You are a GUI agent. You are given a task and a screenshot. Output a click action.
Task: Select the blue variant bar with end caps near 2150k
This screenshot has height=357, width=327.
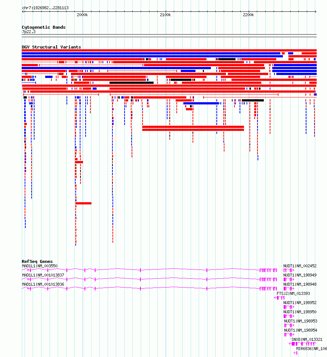pos(202,103)
